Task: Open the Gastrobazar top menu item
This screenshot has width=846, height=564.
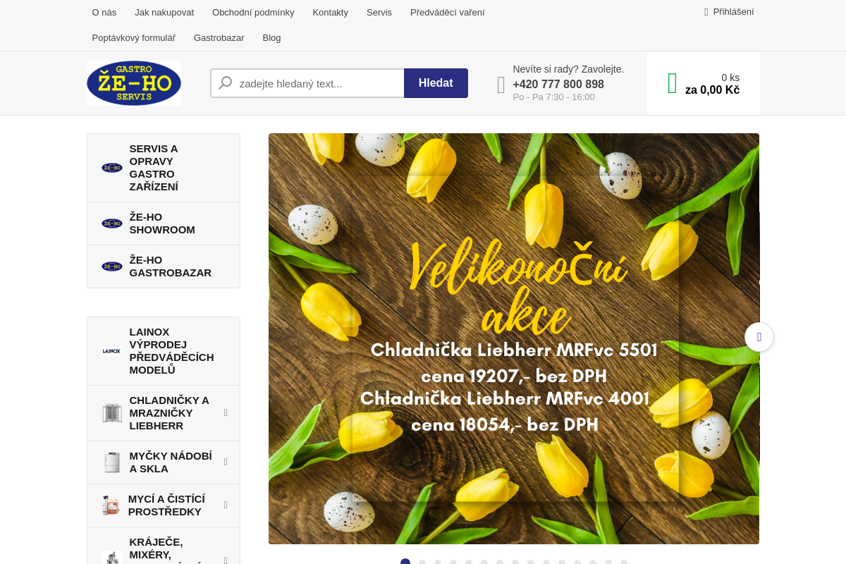Action: [x=219, y=37]
